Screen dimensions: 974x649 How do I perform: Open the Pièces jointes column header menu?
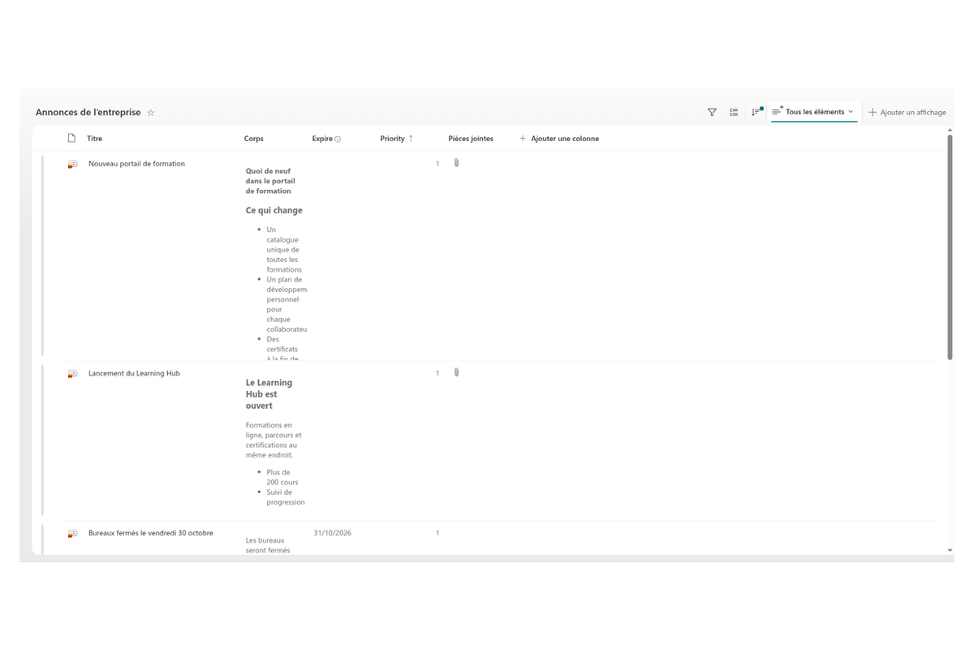(x=471, y=139)
